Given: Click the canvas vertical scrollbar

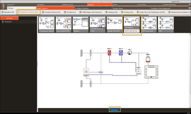Looking at the screenshot, I should (190, 71).
